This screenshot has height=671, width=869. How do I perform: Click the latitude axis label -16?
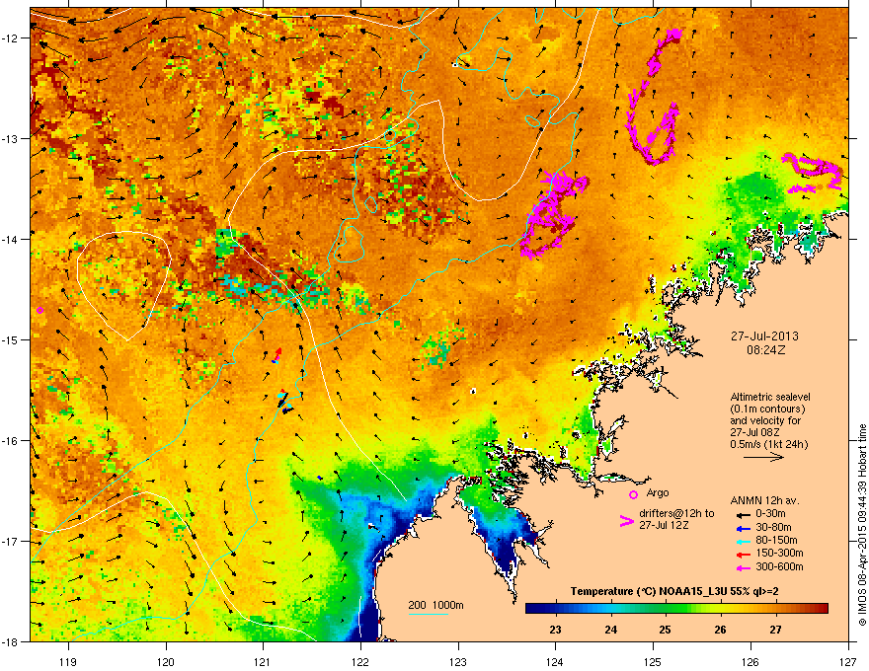(11, 441)
